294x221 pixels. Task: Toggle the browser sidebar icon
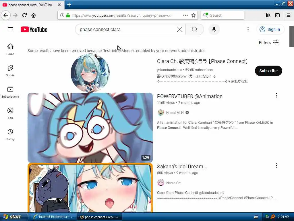click(277, 15)
